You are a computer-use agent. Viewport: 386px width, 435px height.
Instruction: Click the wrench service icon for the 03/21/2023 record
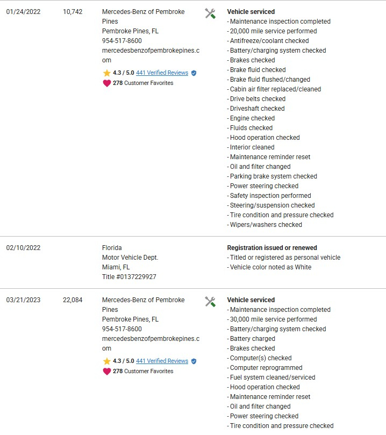pos(210,302)
